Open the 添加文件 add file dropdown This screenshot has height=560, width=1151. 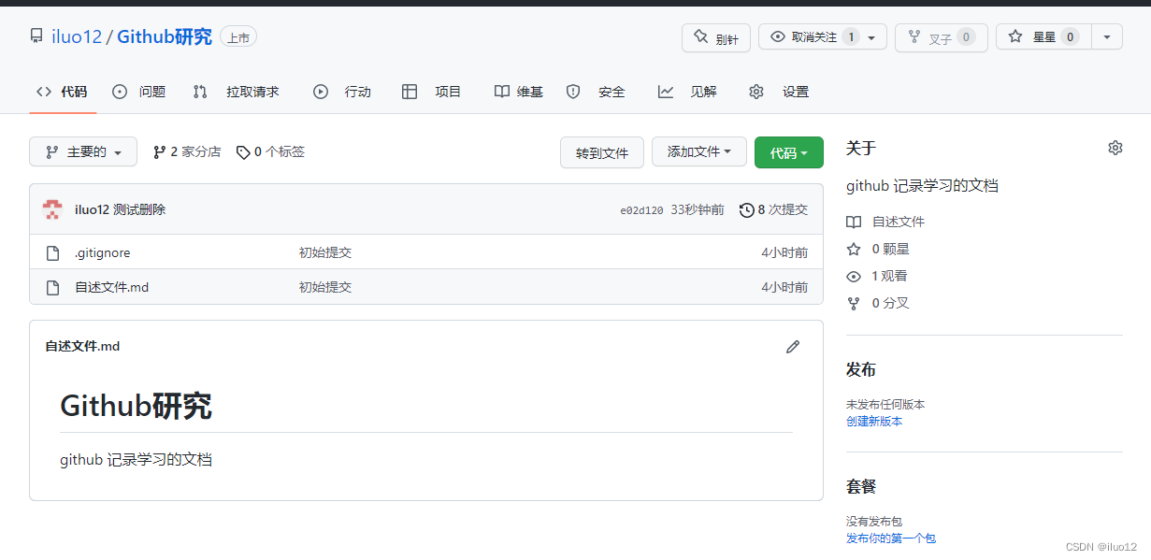(x=699, y=152)
